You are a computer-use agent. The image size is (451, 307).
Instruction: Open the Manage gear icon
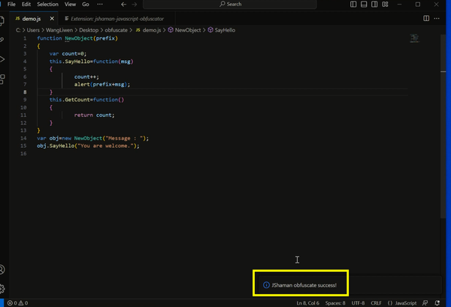click(x=2, y=288)
